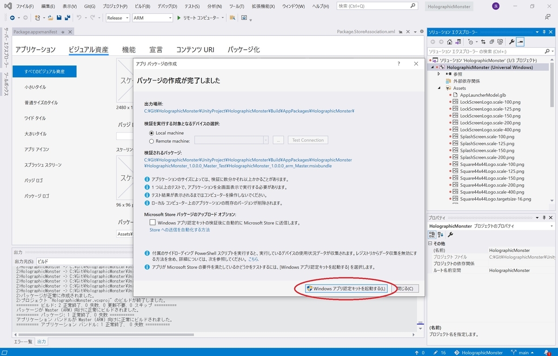Select AppLauncherModel.glb in Solution Explorer
The image size is (558, 356).
(x=483, y=95)
